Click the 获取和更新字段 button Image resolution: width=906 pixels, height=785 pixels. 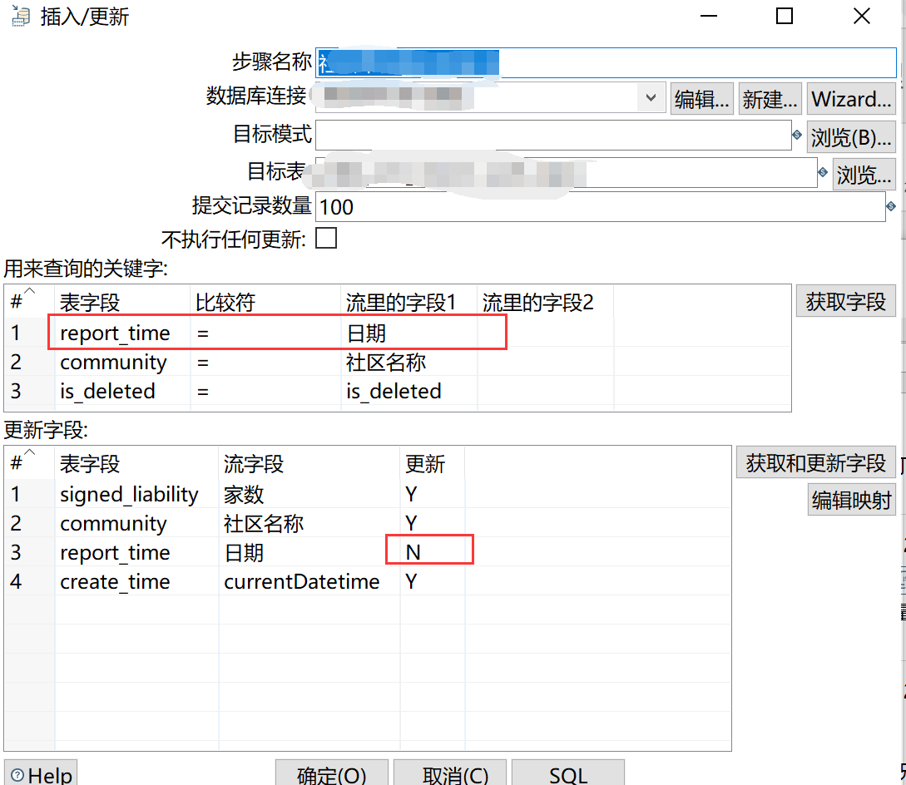click(815, 462)
